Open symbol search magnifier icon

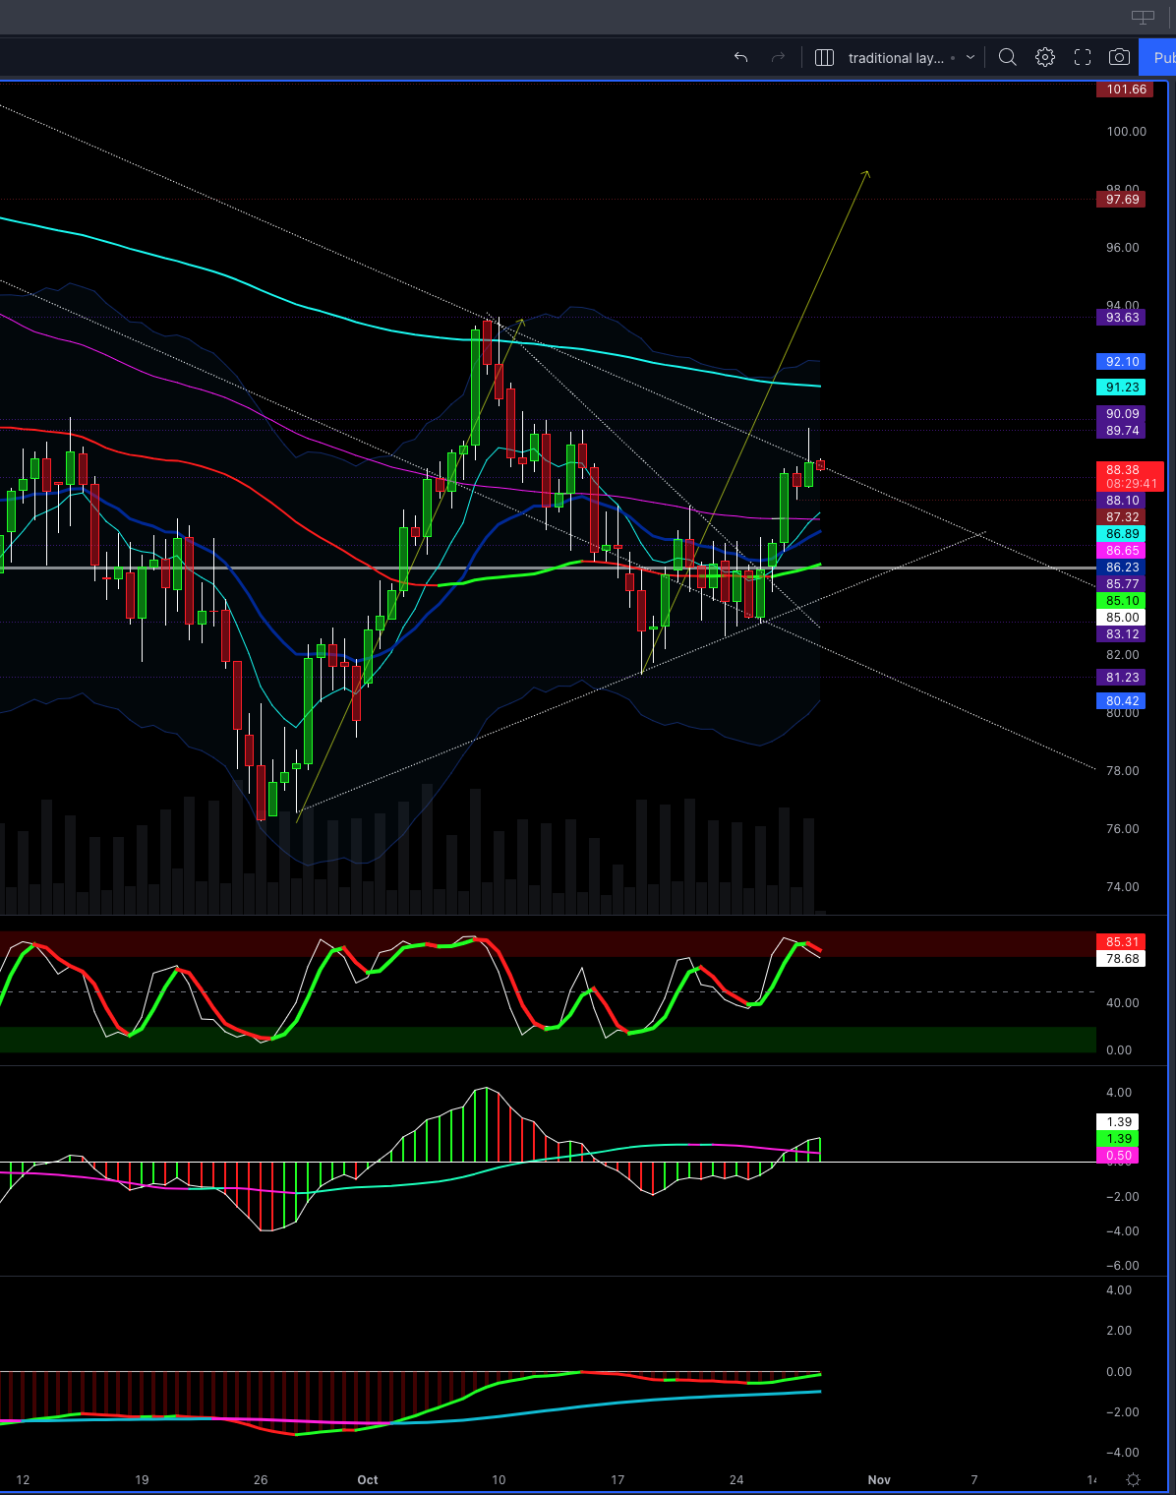[x=1007, y=58]
